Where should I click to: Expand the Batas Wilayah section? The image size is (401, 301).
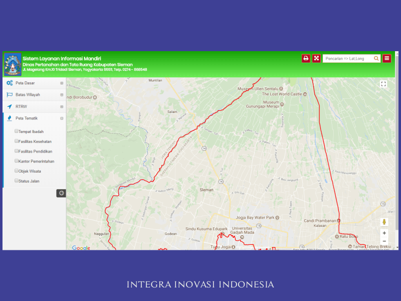62,95
